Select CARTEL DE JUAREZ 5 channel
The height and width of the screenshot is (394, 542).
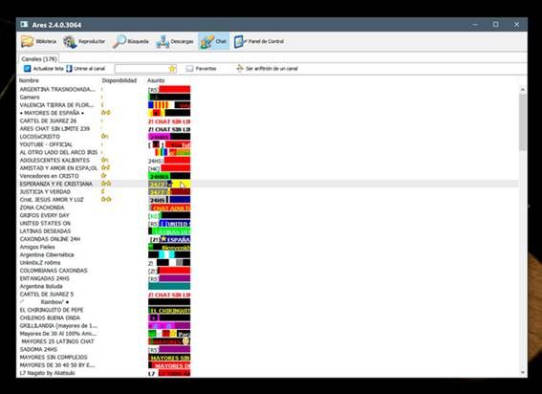click(47, 295)
